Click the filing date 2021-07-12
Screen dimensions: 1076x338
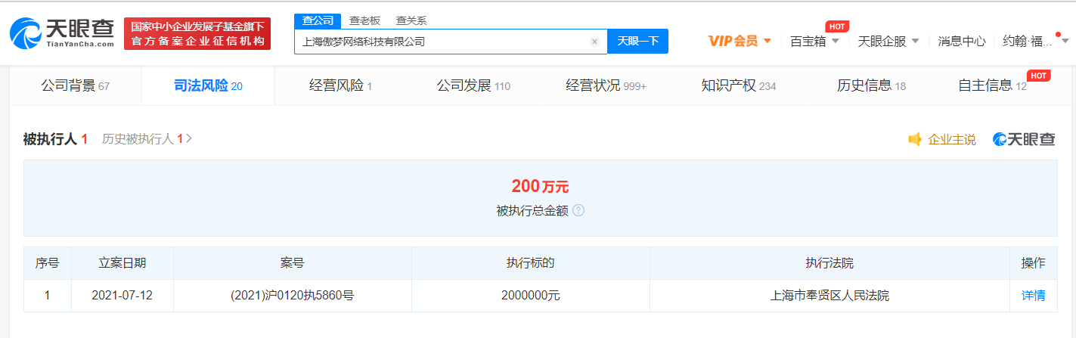click(x=122, y=296)
